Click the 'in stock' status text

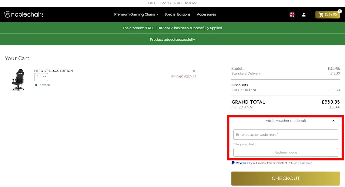[44, 85]
